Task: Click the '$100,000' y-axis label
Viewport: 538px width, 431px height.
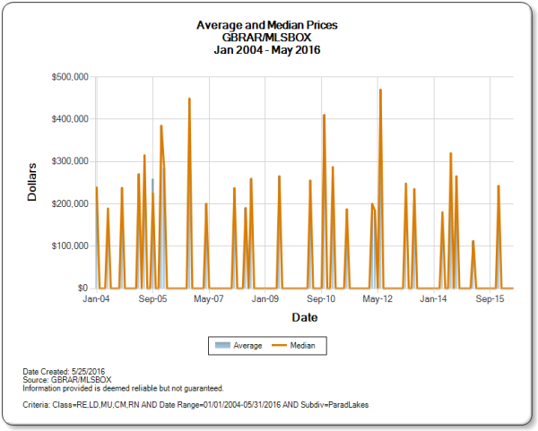Action: tap(70, 246)
